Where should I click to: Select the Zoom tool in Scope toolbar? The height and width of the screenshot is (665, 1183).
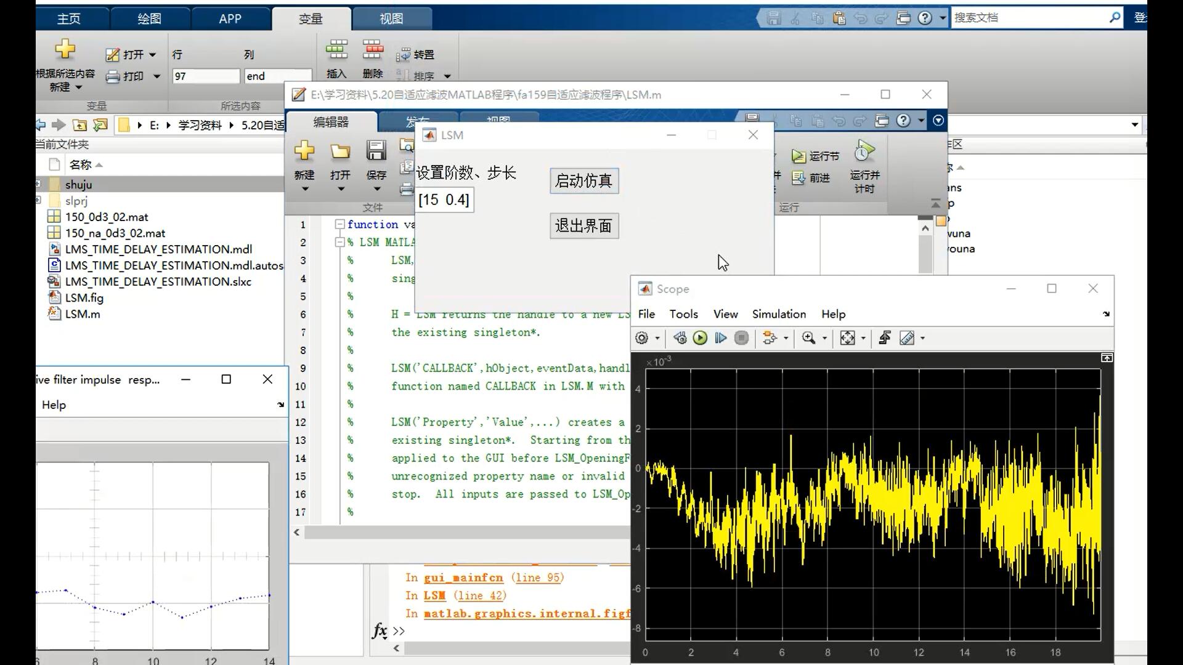coord(808,338)
